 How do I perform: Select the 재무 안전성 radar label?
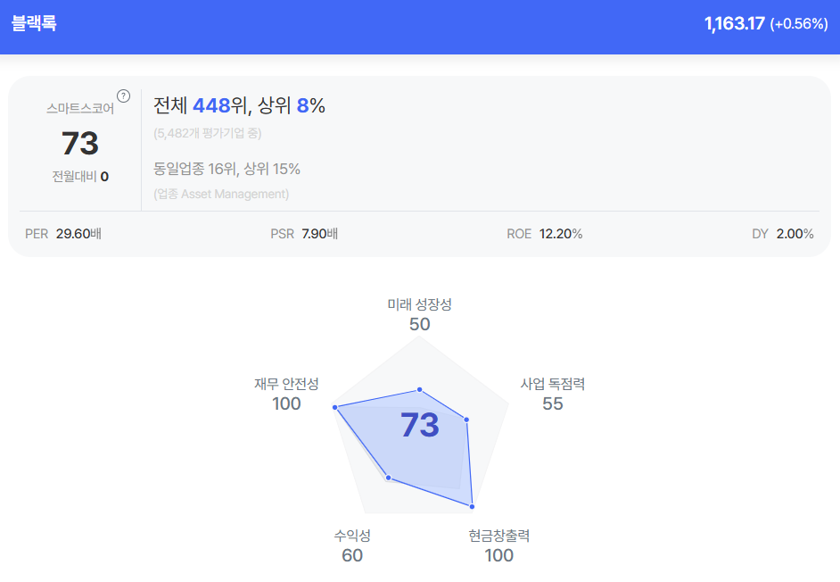[286, 384]
